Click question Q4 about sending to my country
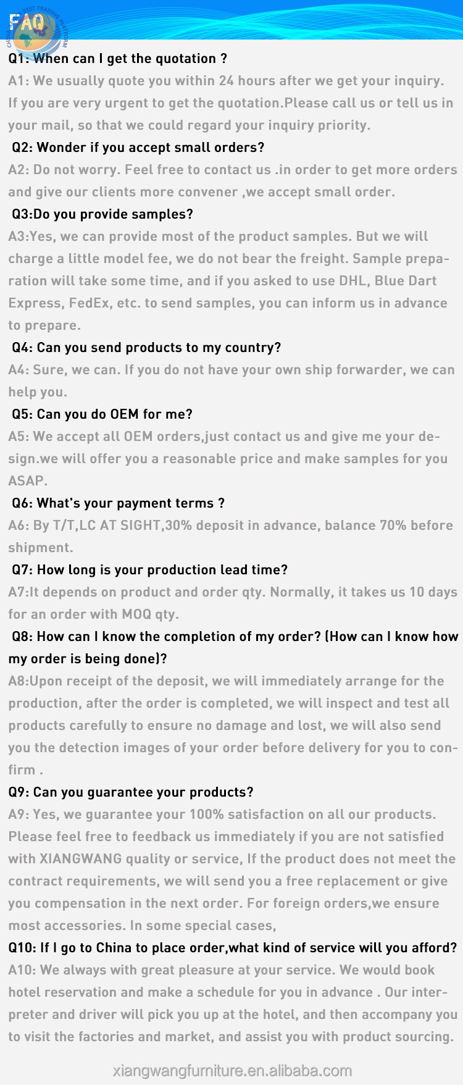 [x=146, y=348]
